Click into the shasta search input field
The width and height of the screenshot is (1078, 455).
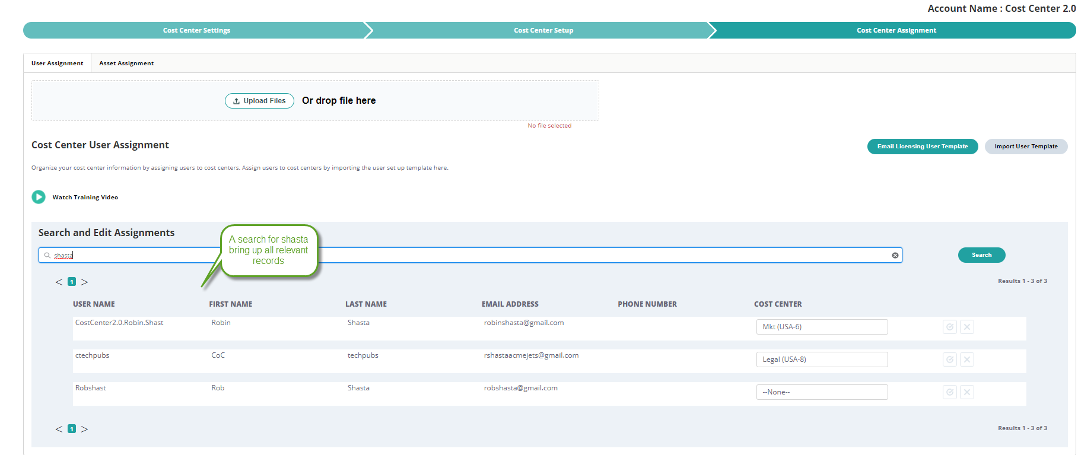470,255
